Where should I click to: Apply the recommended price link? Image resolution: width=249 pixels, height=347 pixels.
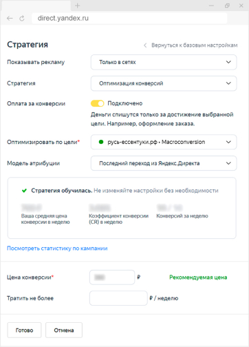point(198,277)
